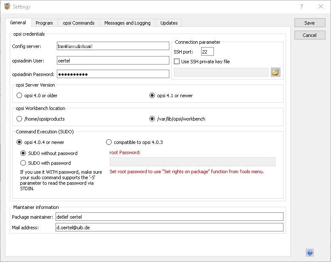Screen dimensions: 331x262
Task: Open the Updates tab
Action: pos(169,23)
